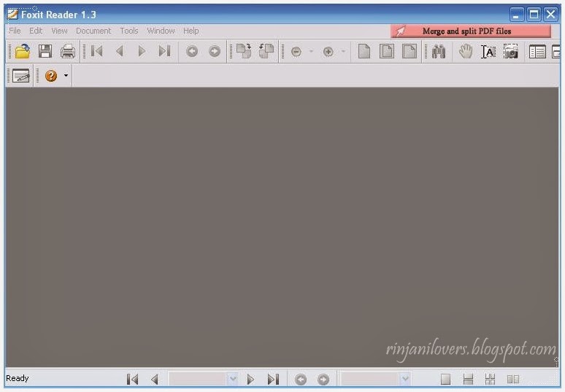Go to first page in status bar
565x392 pixels.
132,379
